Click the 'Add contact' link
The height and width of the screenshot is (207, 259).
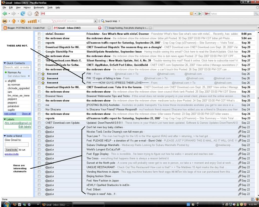point(10,114)
